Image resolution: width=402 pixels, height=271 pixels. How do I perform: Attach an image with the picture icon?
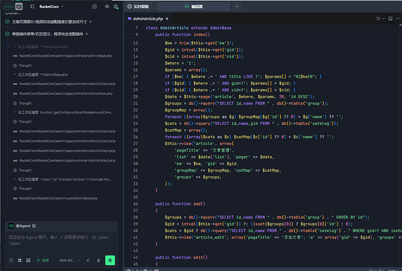(28, 261)
